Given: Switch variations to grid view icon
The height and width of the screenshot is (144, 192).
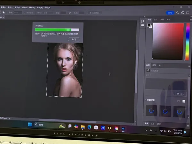Looking at the screenshot, I should [x=184, y=101].
